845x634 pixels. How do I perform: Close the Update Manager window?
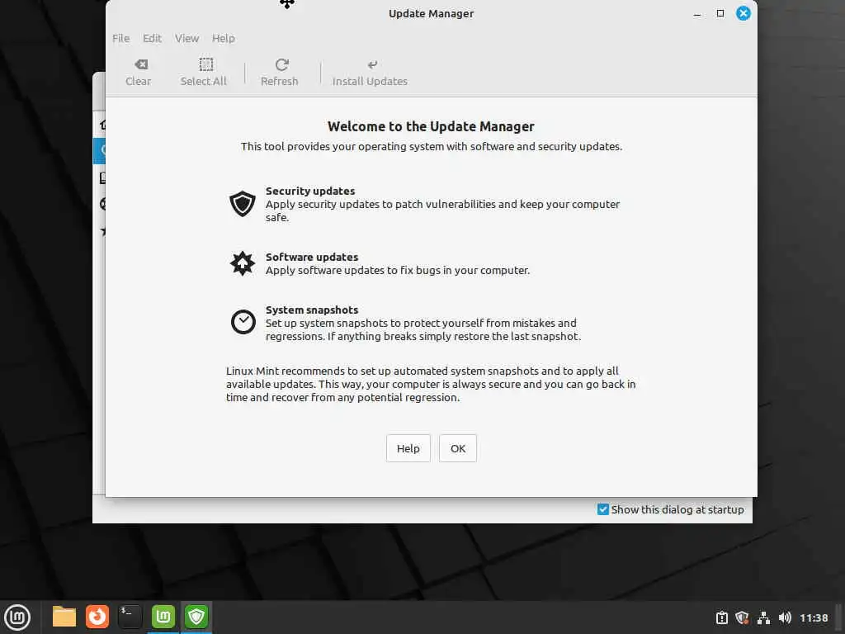point(744,13)
